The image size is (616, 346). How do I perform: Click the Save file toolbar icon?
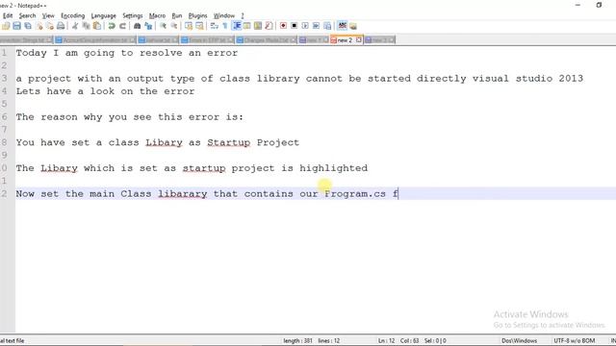16,26
